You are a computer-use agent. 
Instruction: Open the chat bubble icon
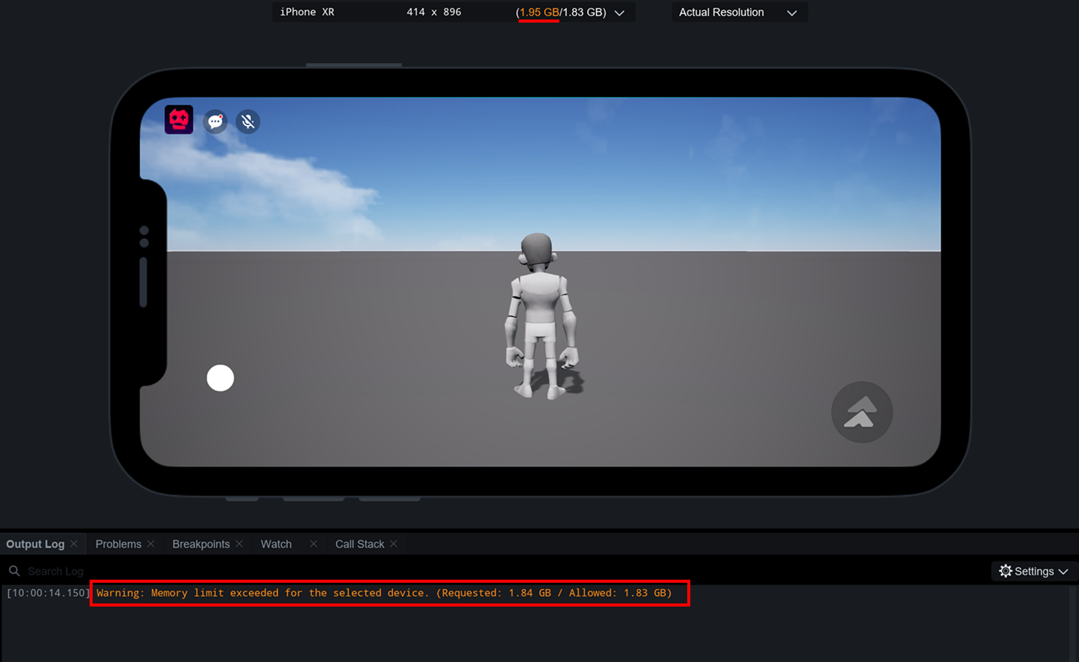click(x=215, y=122)
